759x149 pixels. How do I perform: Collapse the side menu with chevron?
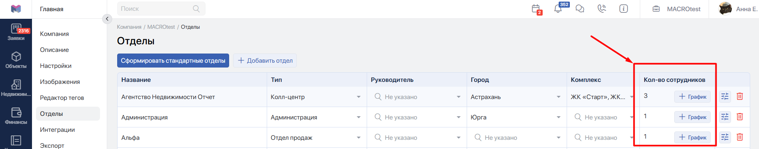(107, 19)
